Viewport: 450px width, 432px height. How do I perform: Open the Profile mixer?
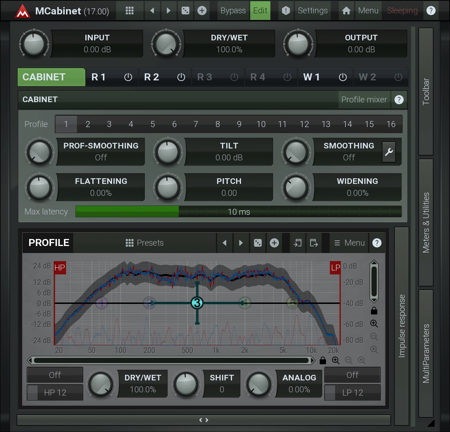[x=364, y=100]
